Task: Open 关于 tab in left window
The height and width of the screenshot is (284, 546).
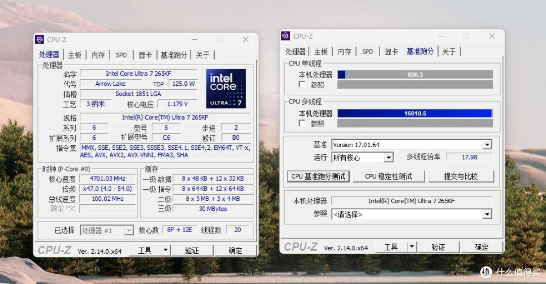Action: pos(203,55)
